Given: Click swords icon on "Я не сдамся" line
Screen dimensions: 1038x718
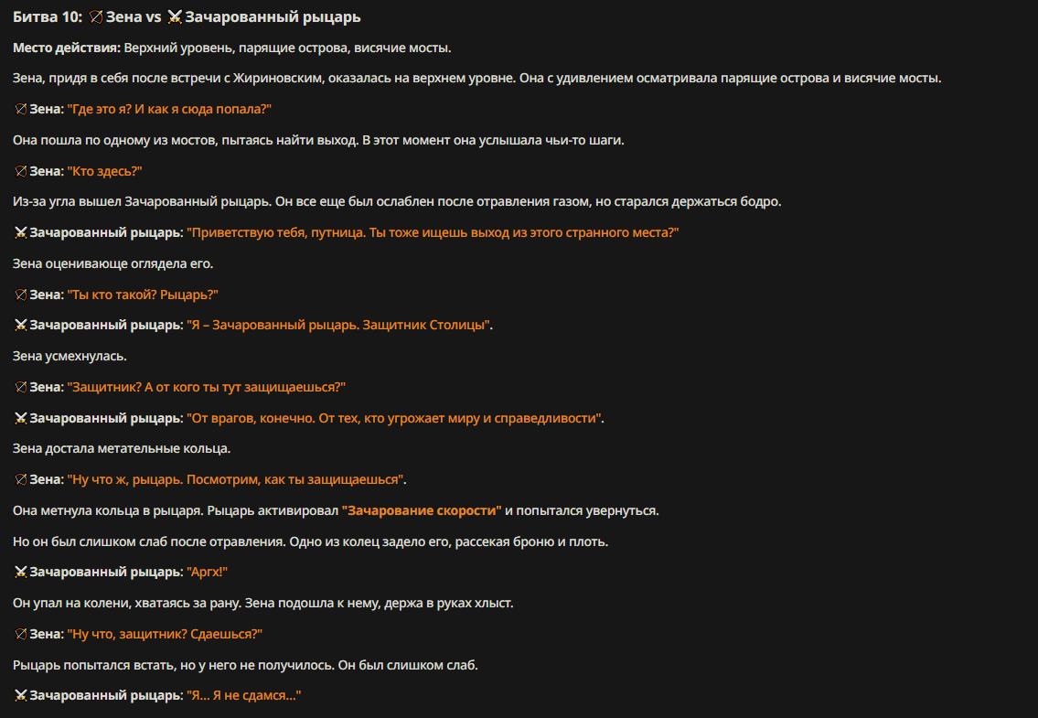Looking at the screenshot, I should (20, 695).
